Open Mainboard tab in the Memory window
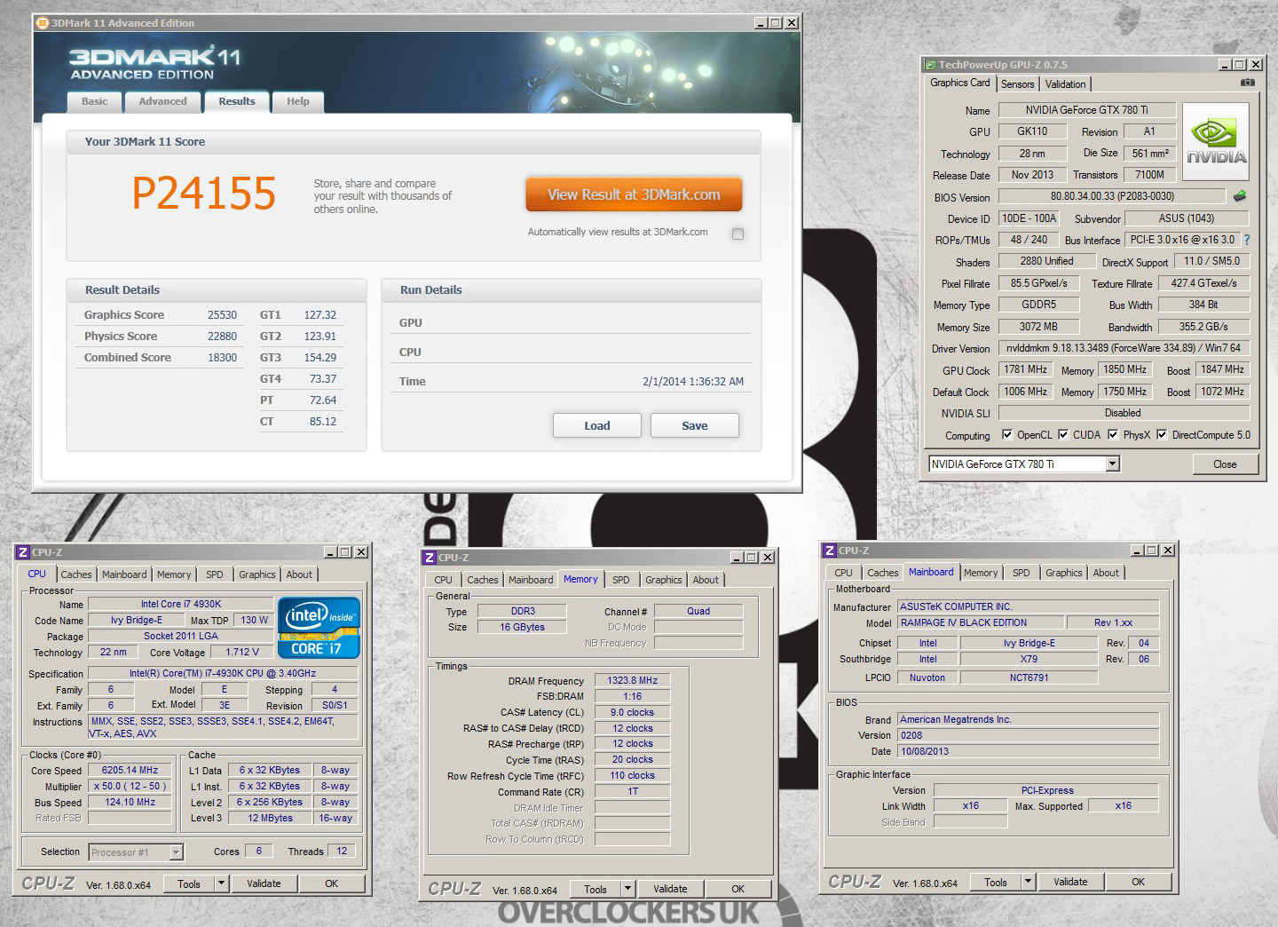This screenshot has width=1278, height=927. coord(531,580)
